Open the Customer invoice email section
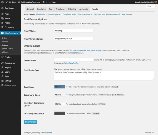 tap(85, 14)
